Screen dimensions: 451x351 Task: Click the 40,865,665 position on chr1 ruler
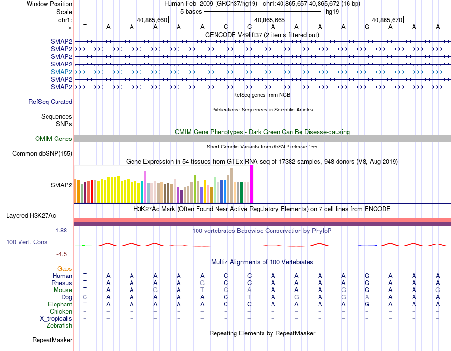pyautogui.click(x=270, y=20)
